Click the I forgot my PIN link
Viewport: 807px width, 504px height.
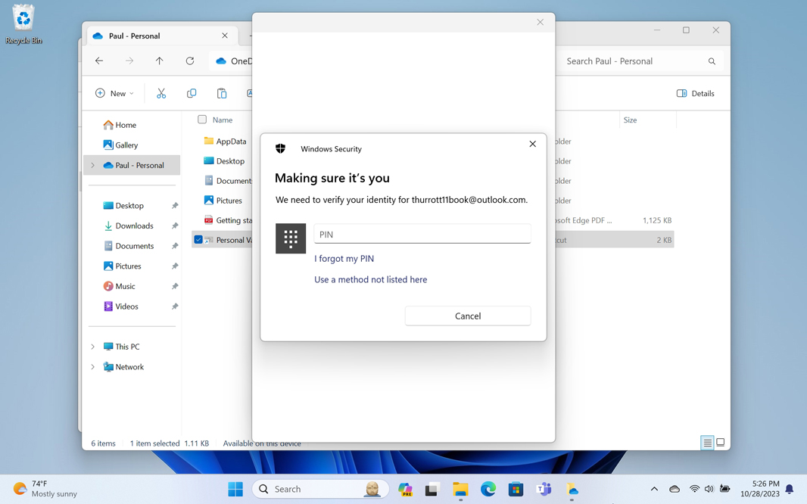(344, 258)
